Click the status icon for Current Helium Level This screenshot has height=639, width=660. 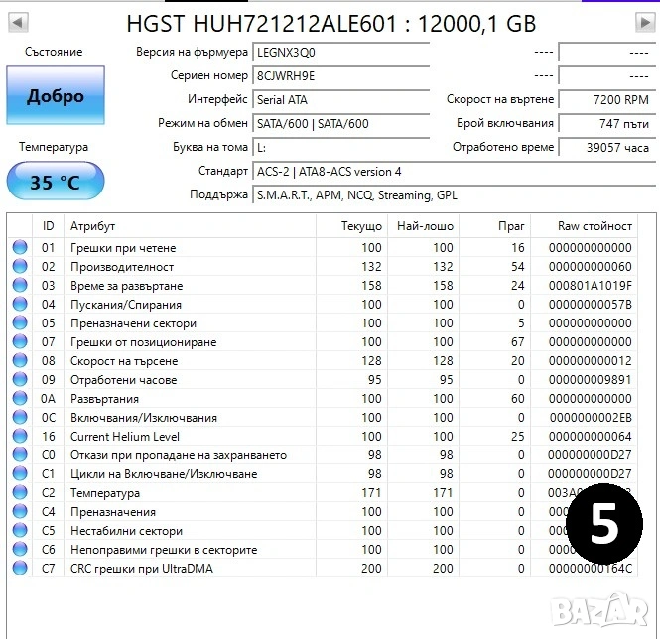19,437
